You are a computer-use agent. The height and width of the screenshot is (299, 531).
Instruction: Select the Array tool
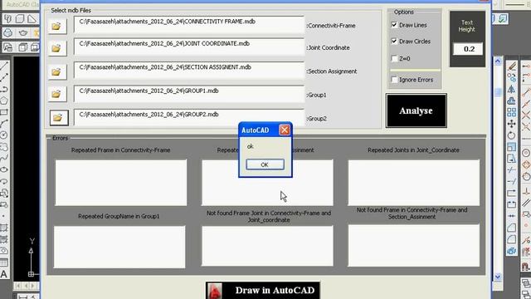point(512,112)
